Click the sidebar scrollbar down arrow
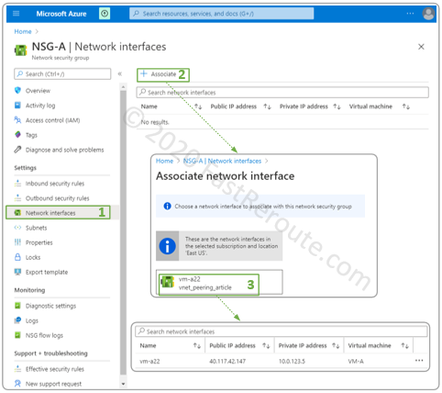 point(123,384)
